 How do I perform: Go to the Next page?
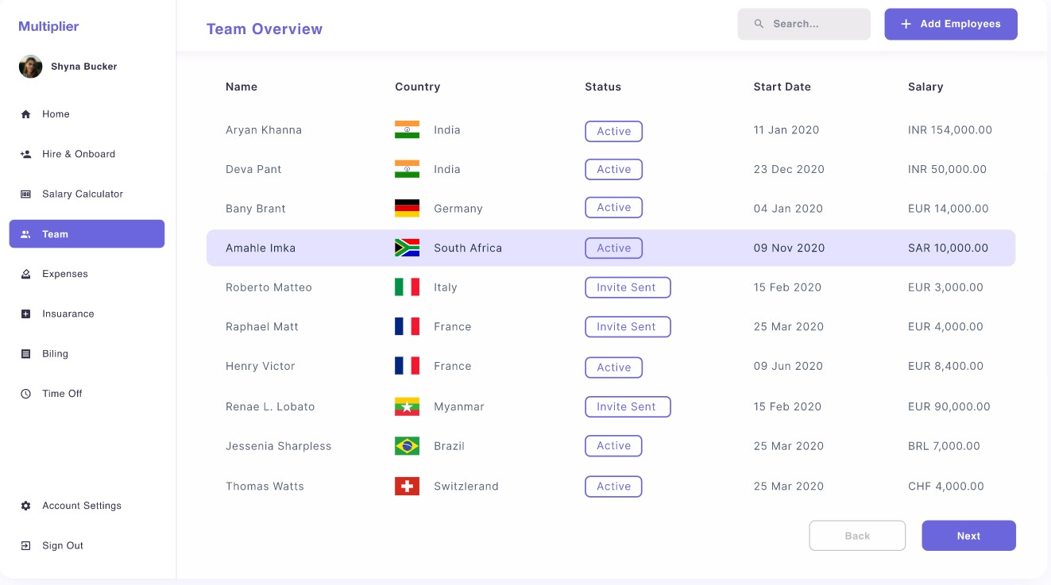pyautogui.click(x=968, y=536)
